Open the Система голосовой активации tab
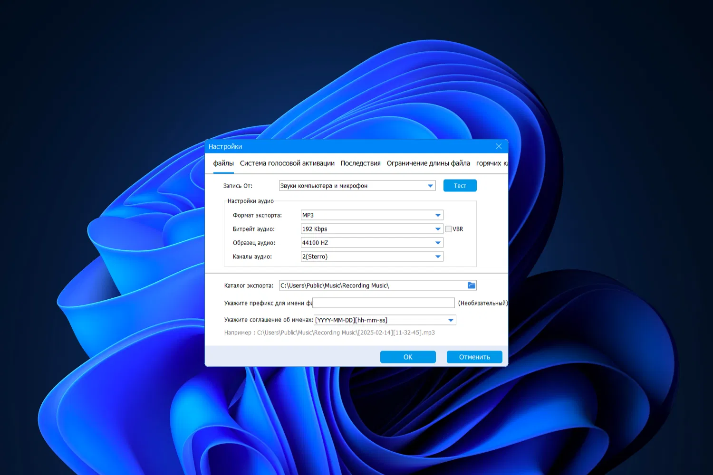Image resolution: width=713 pixels, height=475 pixels. pyautogui.click(x=287, y=163)
